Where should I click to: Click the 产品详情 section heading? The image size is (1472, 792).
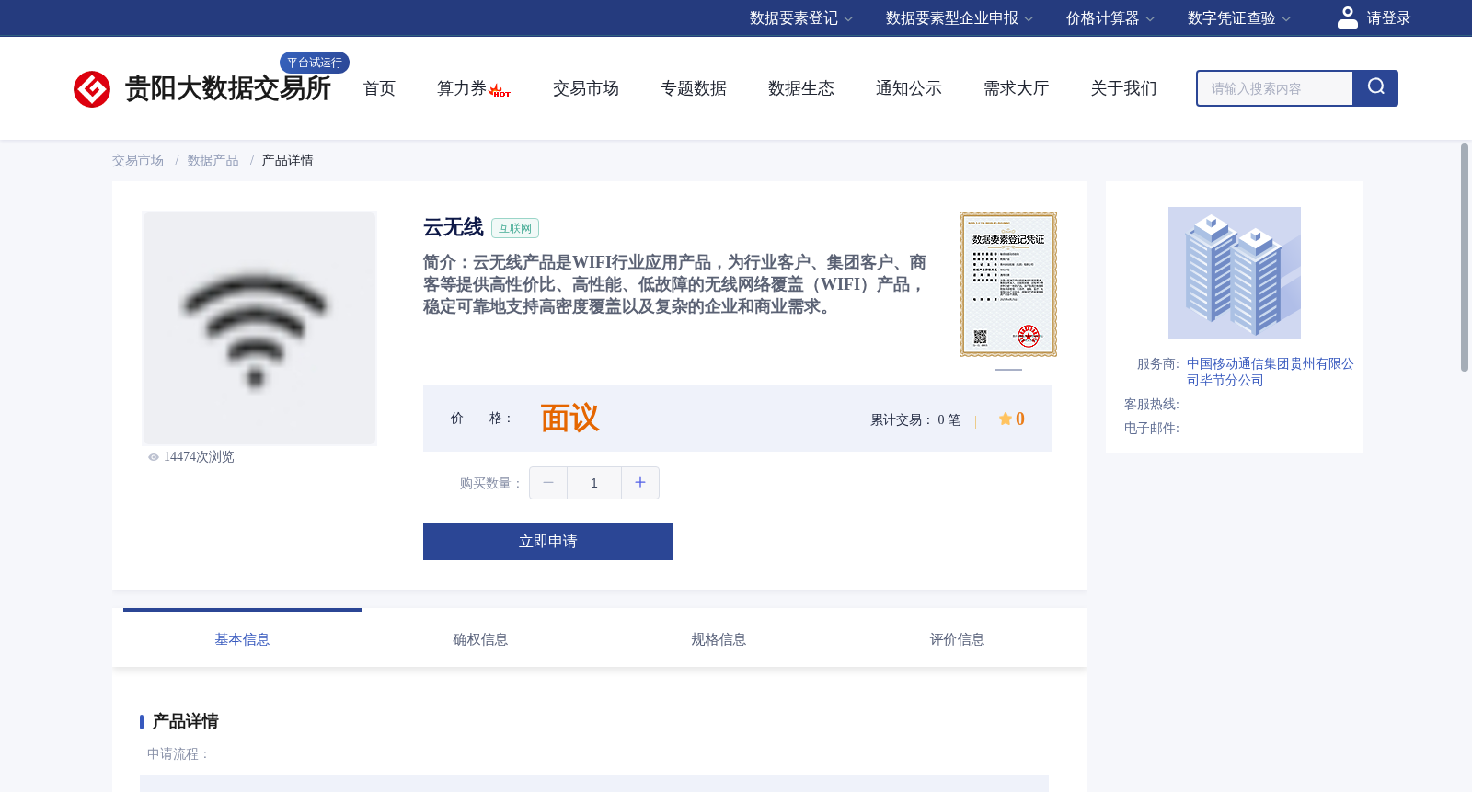(185, 721)
